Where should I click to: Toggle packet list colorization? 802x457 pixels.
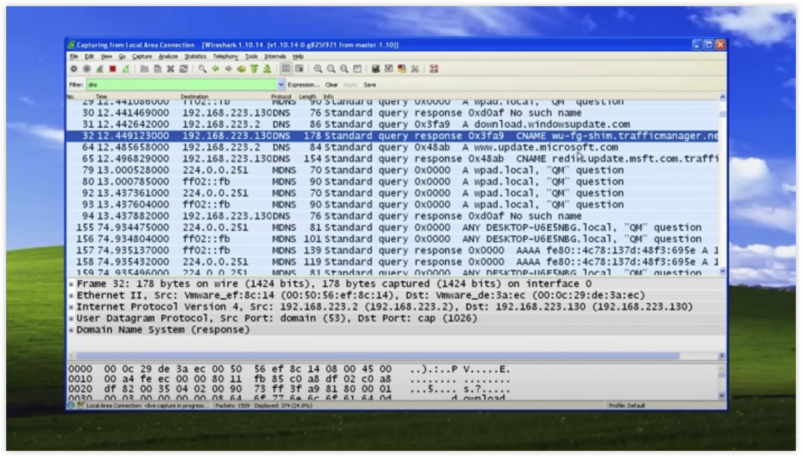(286, 69)
